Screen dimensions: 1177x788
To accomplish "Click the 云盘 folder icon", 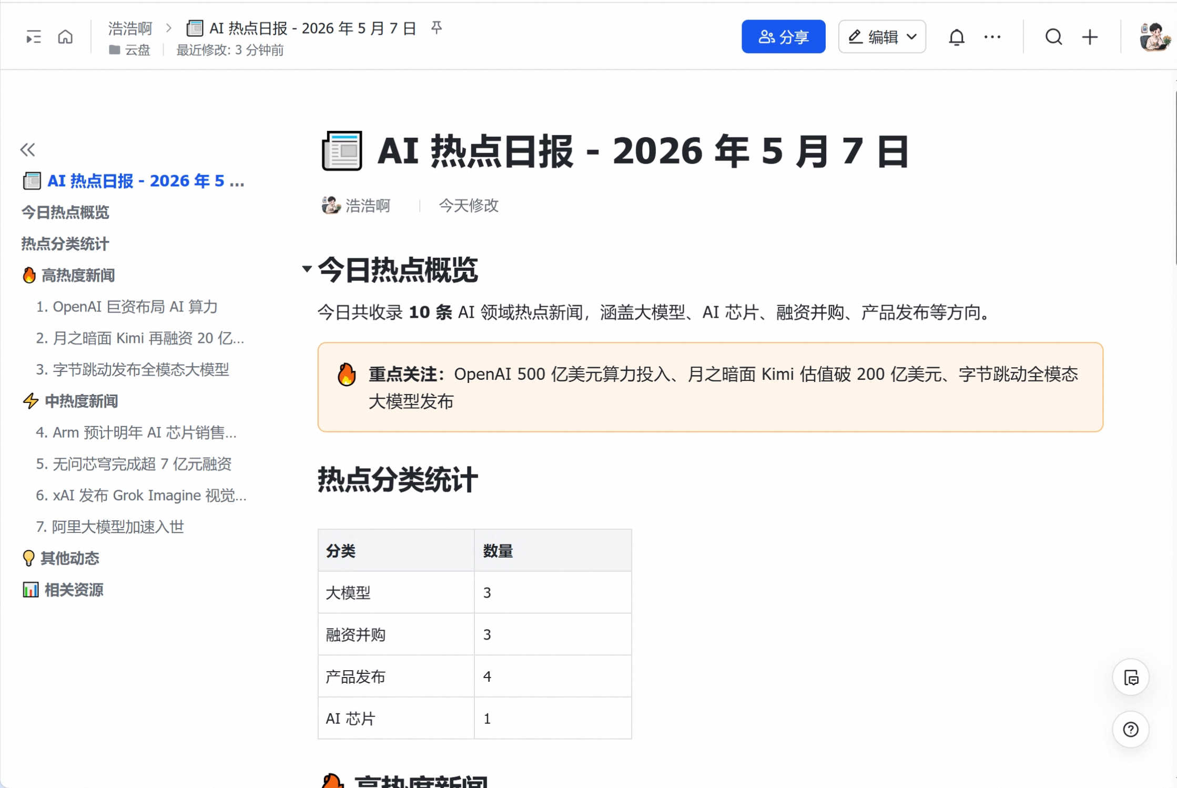I will pos(114,50).
